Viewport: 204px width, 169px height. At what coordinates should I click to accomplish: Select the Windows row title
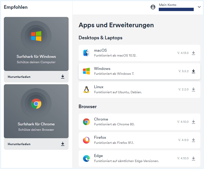[102, 69]
